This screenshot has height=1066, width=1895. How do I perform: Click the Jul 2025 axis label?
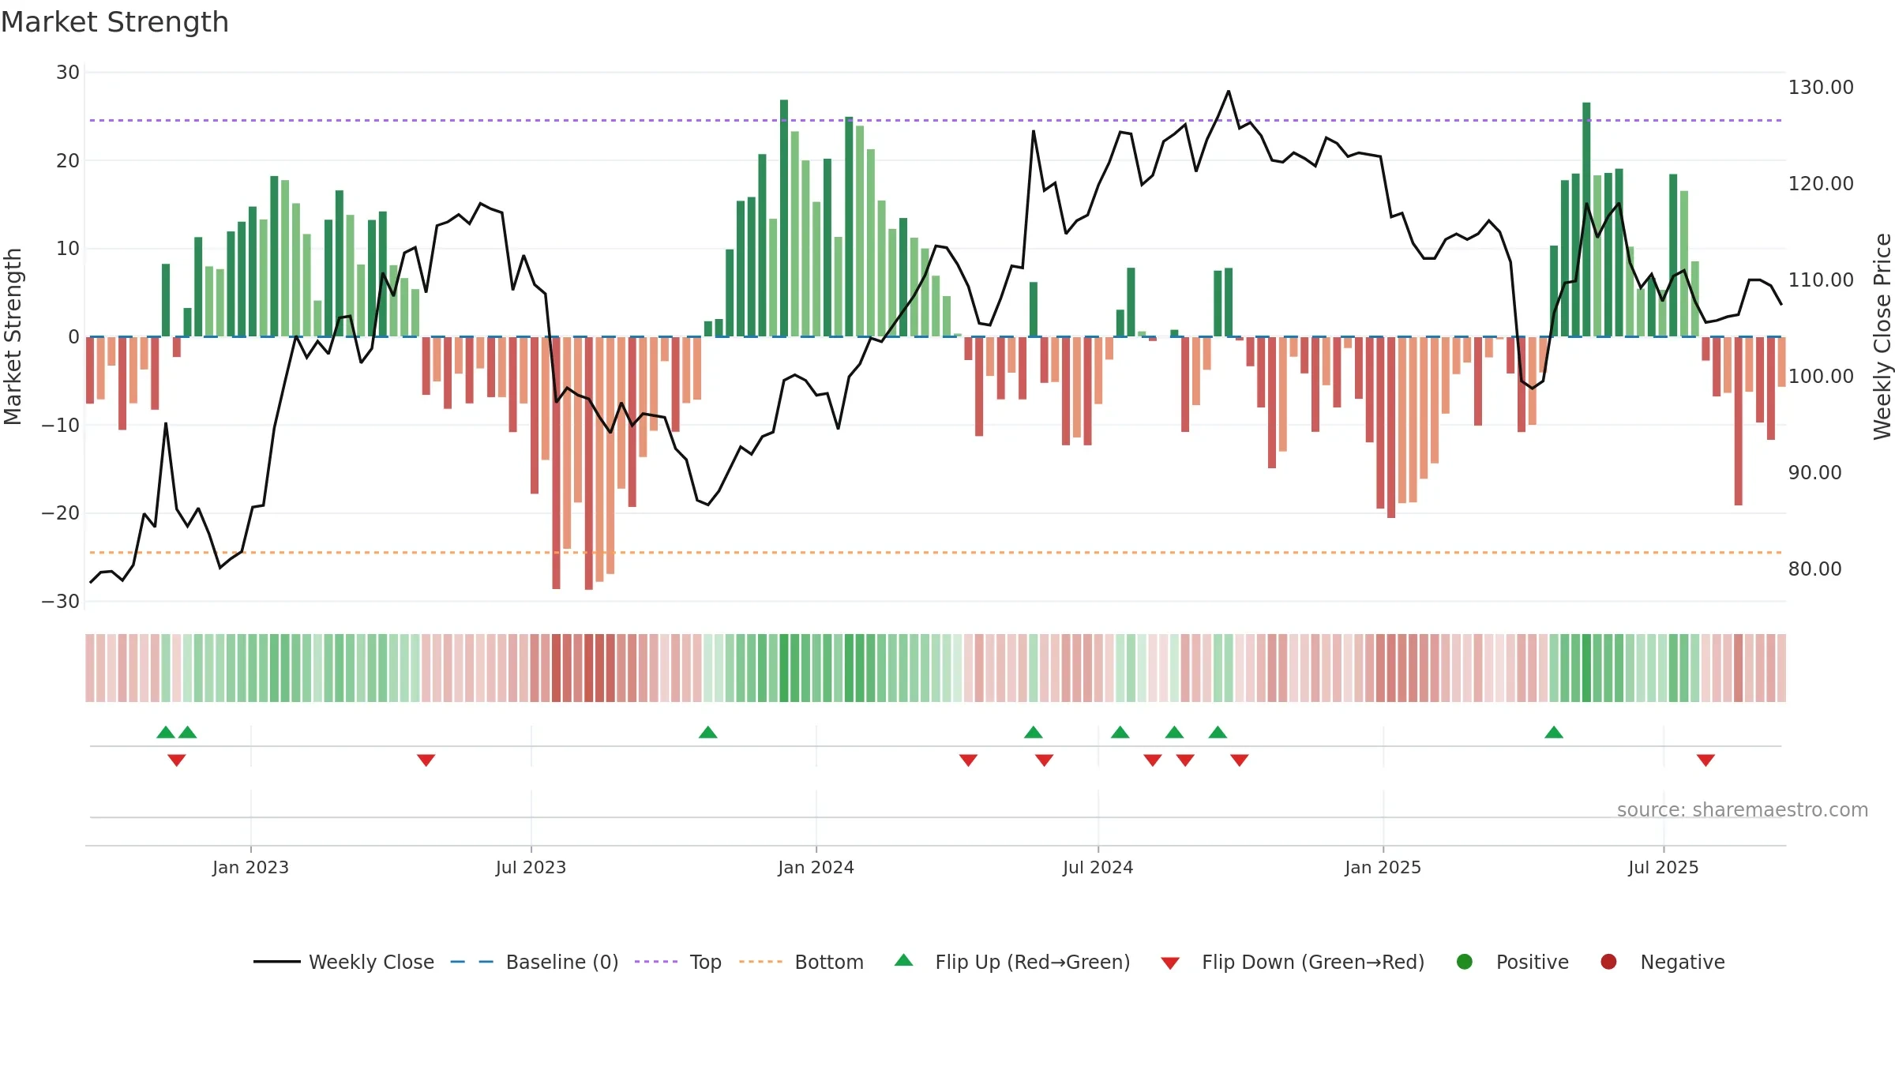point(1663,867)
